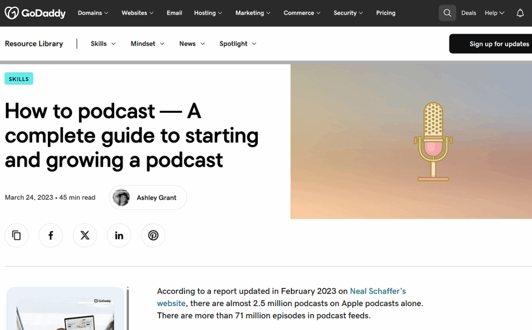The width and height of the screenshot is (532, 330).
Task: Click the GoDaddy logo icon
Action: pos(11,13)
